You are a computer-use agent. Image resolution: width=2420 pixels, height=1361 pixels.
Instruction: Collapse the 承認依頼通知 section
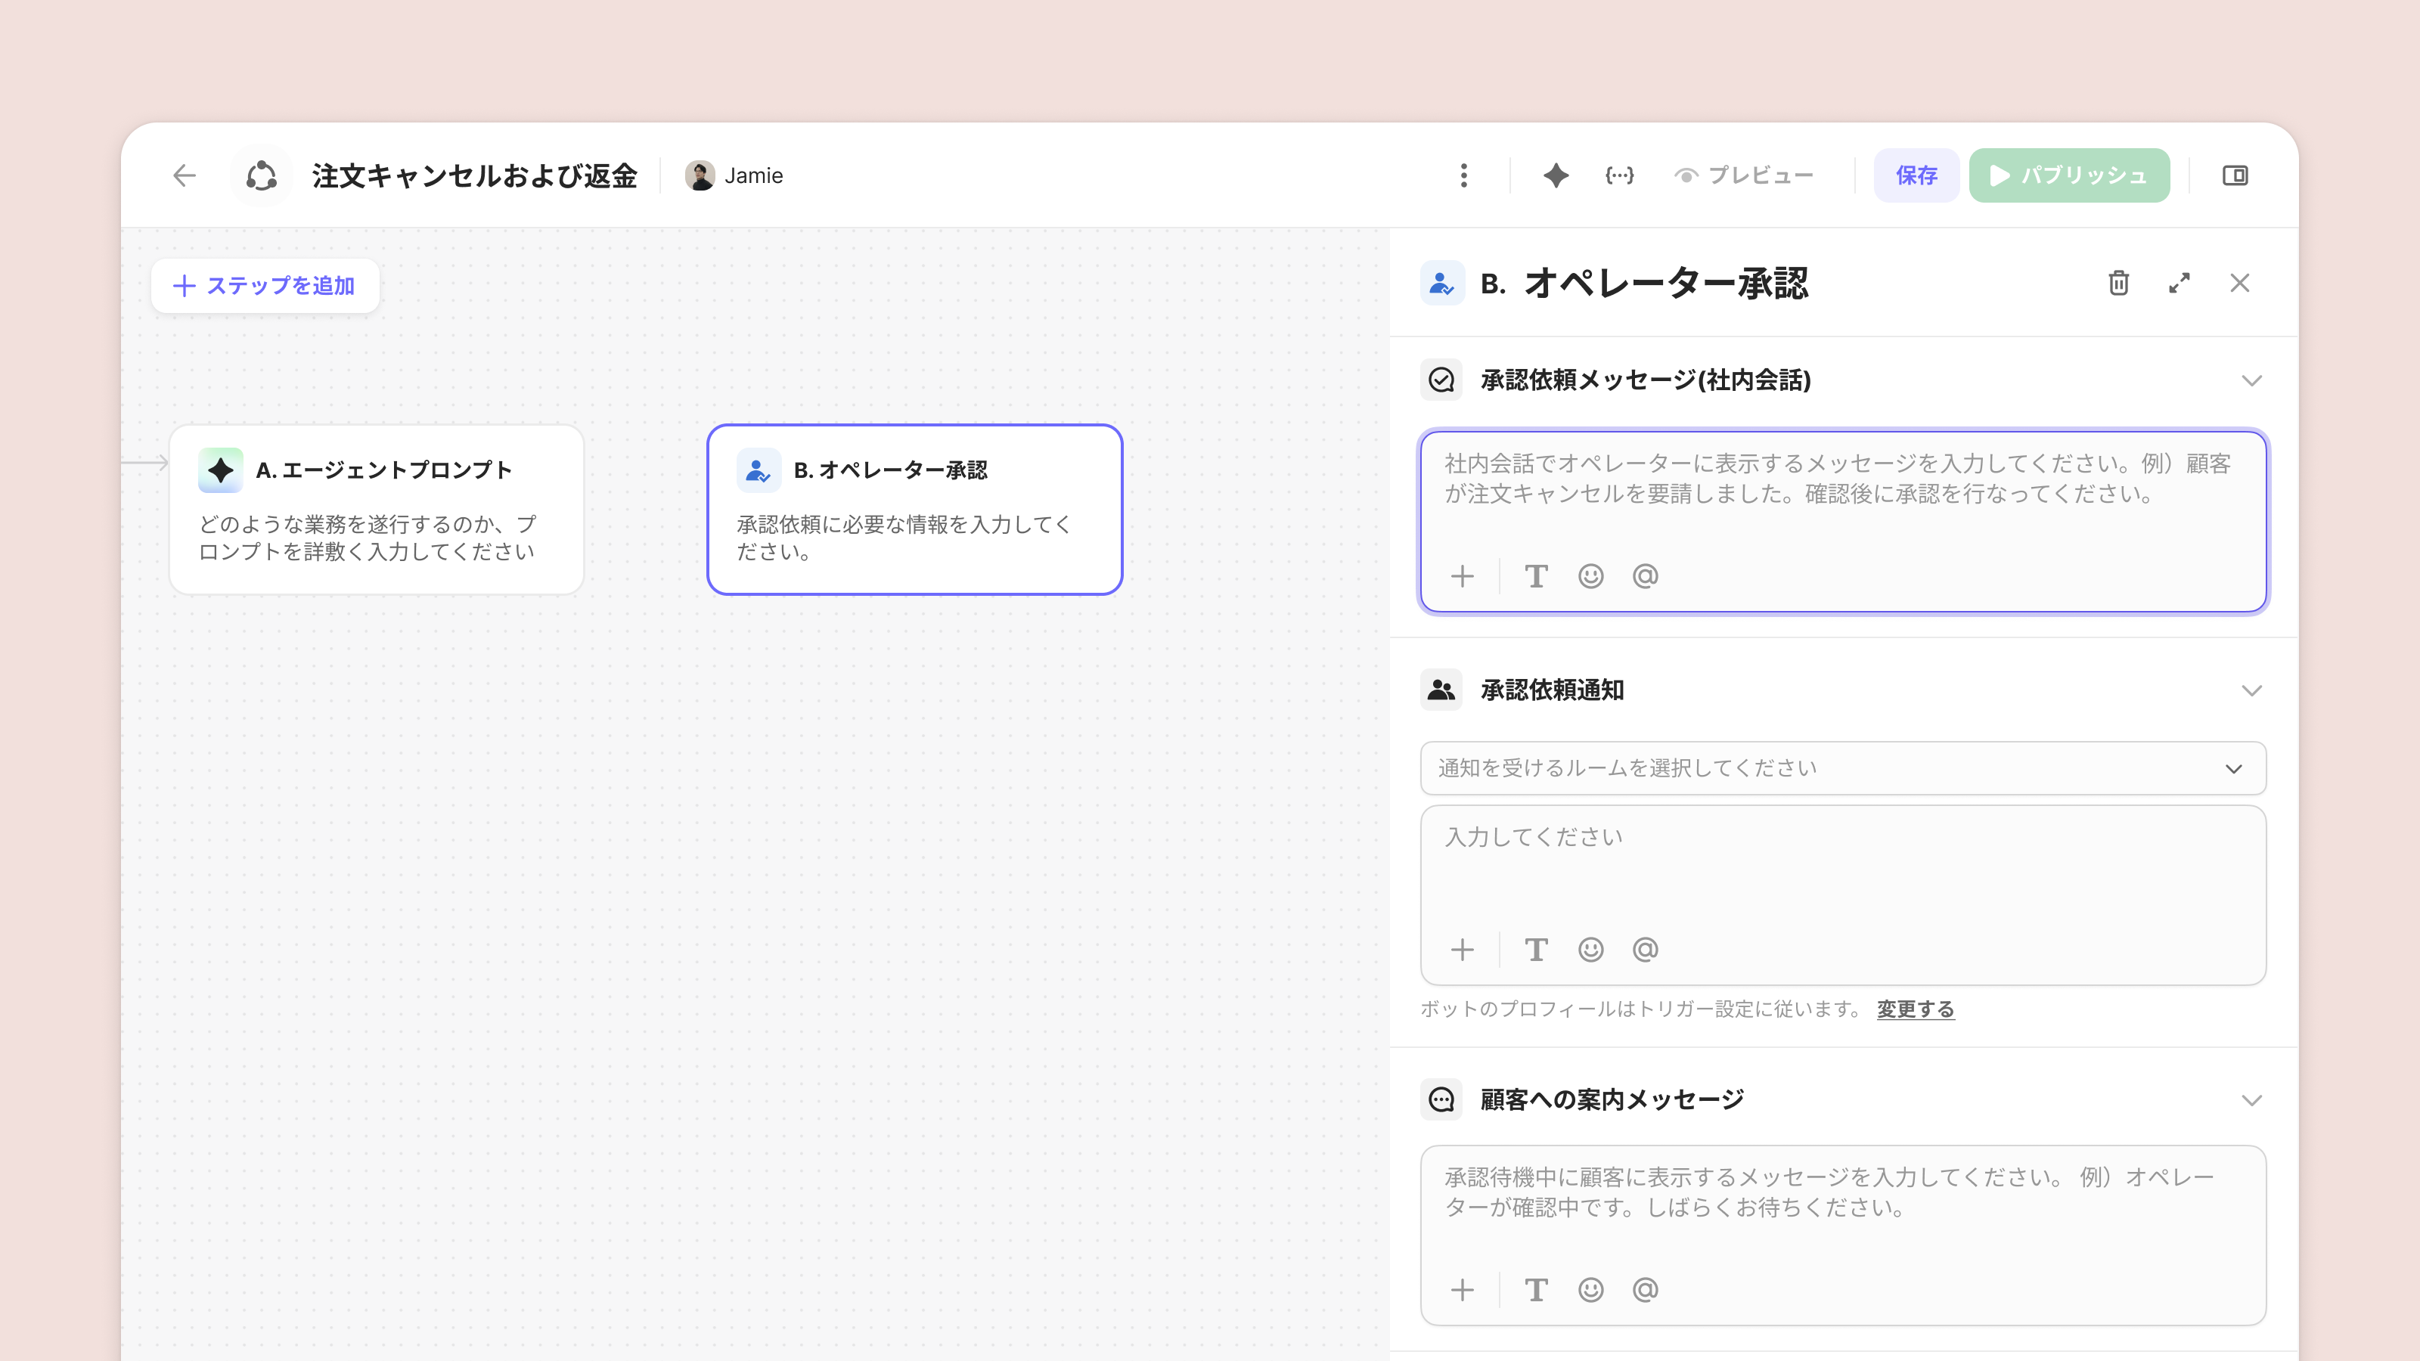(x=2251, y=690)
